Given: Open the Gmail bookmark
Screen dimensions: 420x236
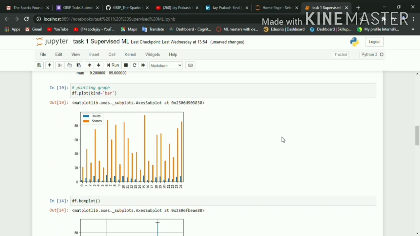Looking at the screenshot, I should pyautogui.click(x=33, y=29).
